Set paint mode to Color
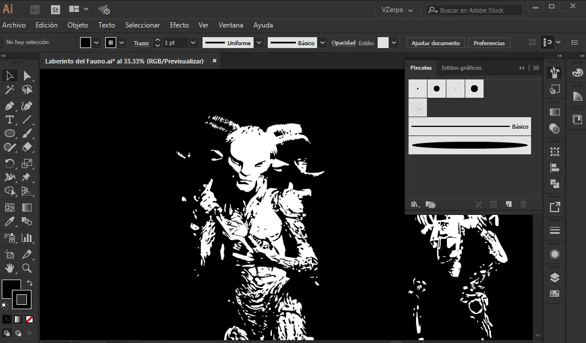The image size is (586, 343). 7,320
